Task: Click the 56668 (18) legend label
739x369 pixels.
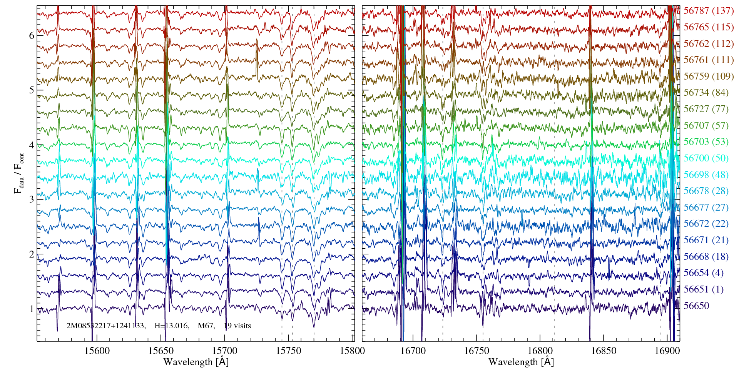Action: pyautogui.click(x=706, y=257)
